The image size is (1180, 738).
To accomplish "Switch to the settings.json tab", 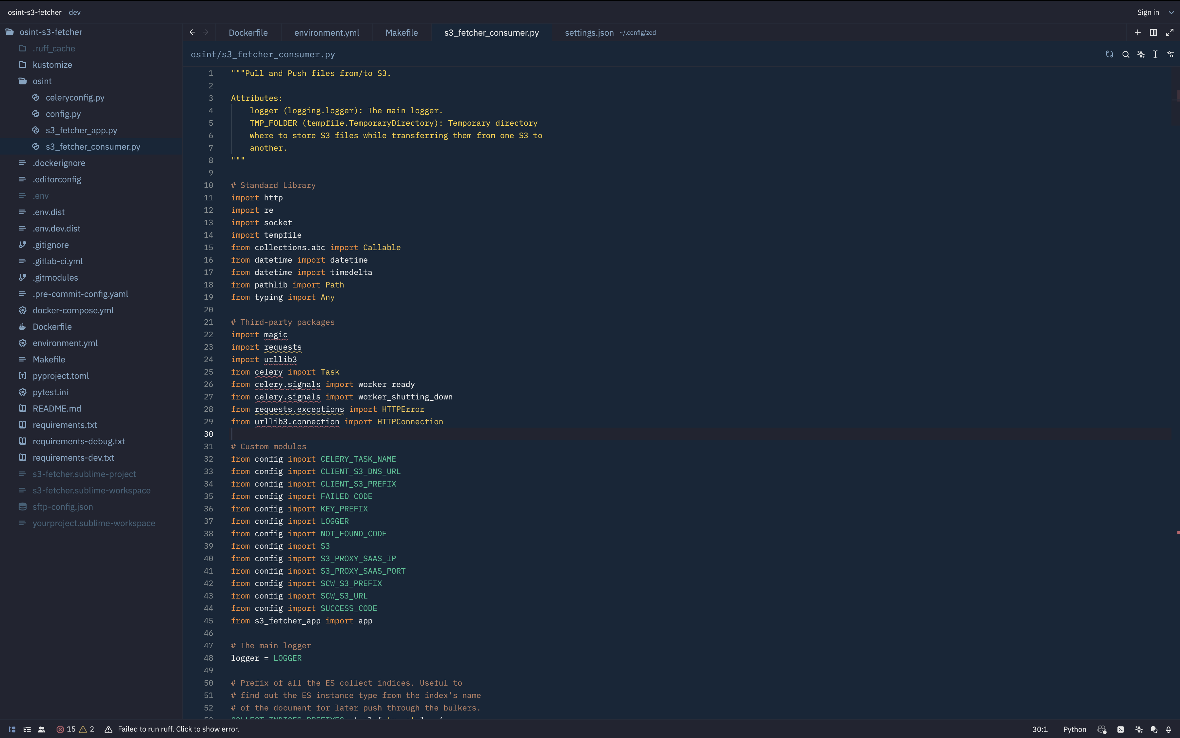I will pos(589,33).
